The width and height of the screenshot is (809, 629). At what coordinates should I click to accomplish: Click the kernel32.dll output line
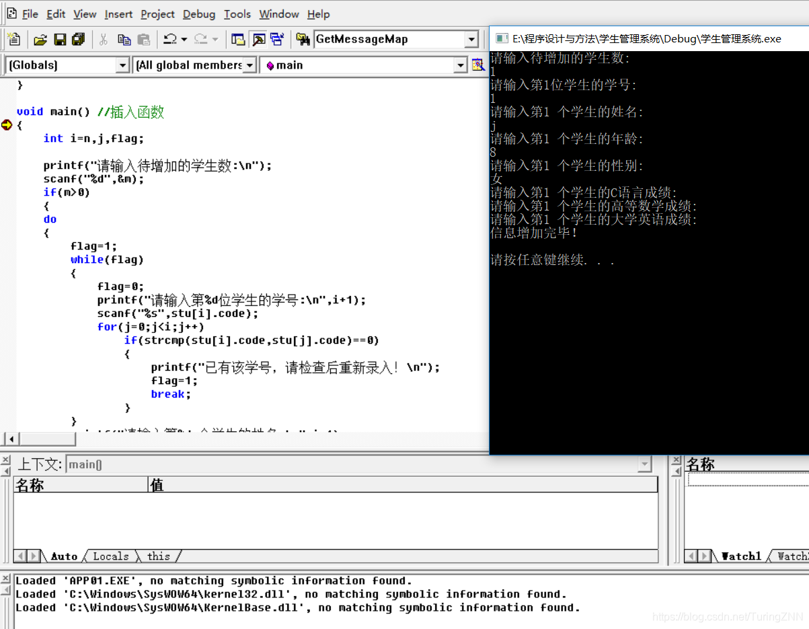point(291,594)
